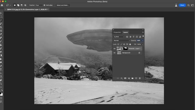This screenshot has width=195, height=110.
Task: Select the Rectangular Marquee tool
Action: pyautogui.click(x=1, y=16)
